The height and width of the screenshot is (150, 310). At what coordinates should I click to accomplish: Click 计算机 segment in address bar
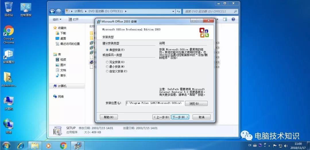coord(79,11)
